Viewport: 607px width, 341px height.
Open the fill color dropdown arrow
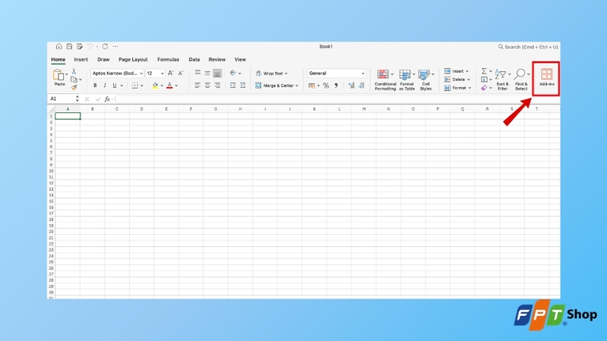(162, 86)
